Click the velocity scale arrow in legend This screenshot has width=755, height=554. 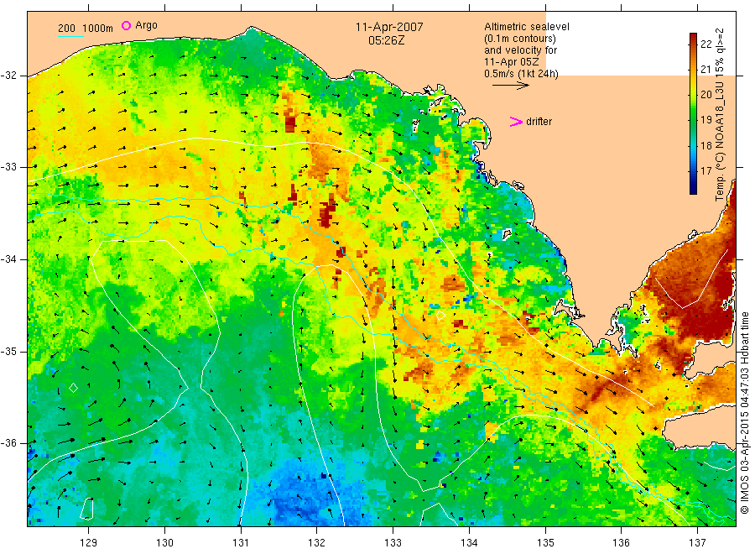click(510, 86)
